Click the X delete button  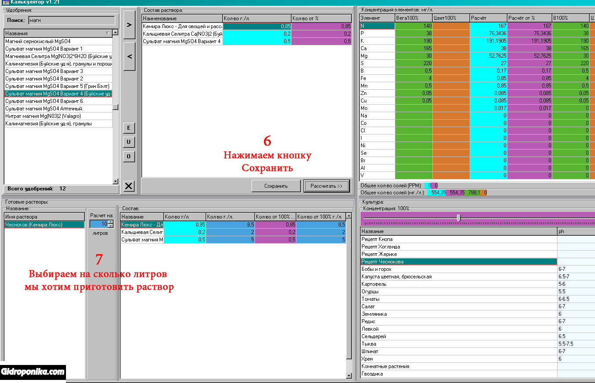pyautogui.click(x=129, y=186)
